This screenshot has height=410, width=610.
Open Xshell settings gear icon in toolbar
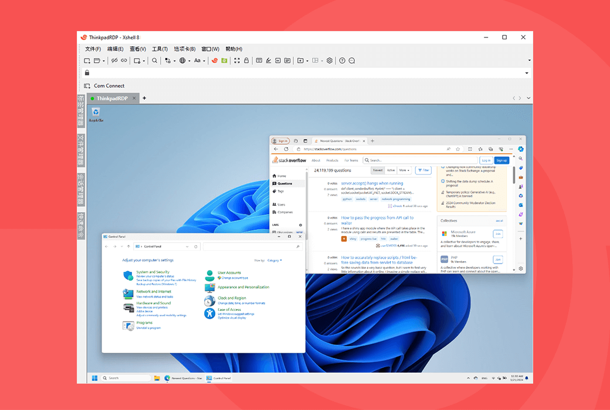pyautogui.click(x=330, y=60)
